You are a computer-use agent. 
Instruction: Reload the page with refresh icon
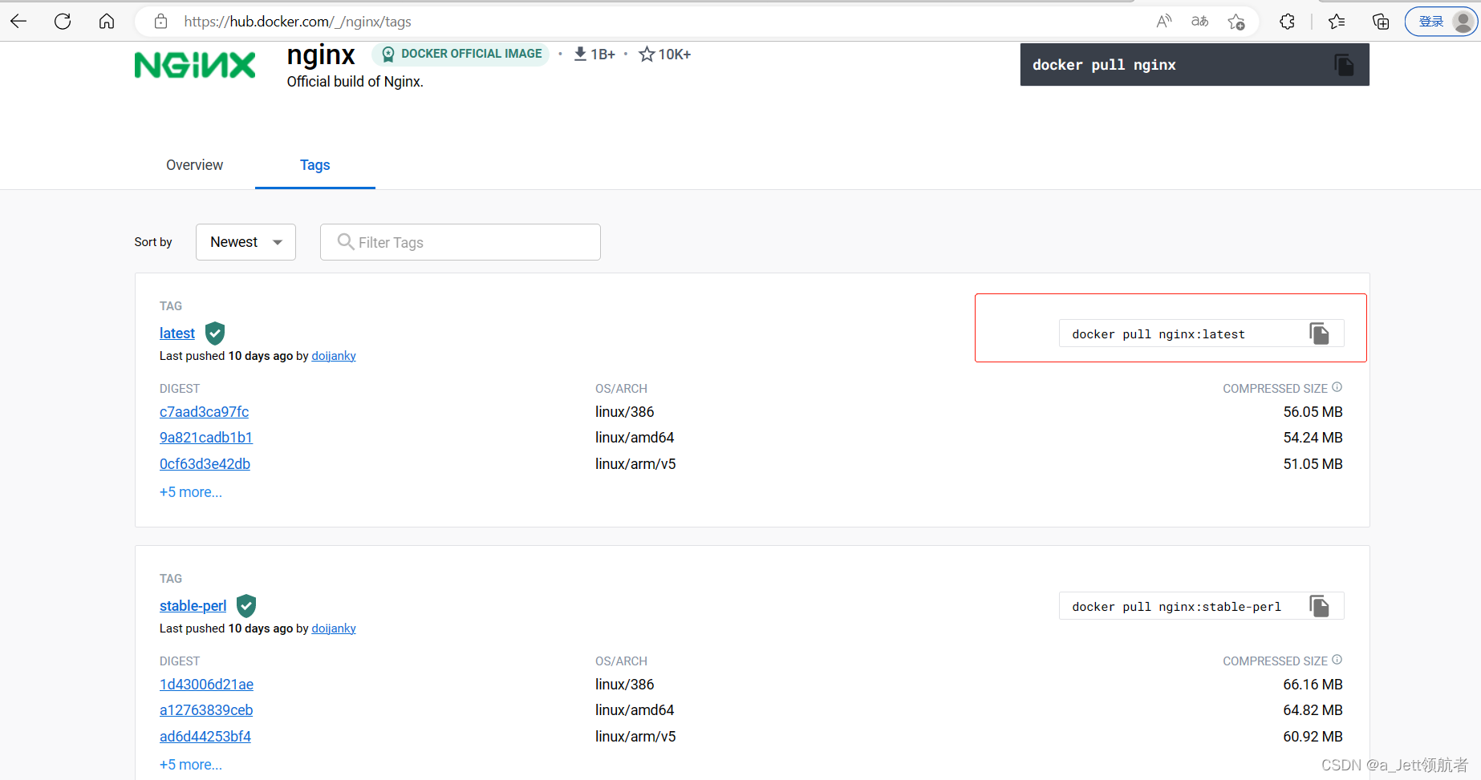(x=63, y=22)
